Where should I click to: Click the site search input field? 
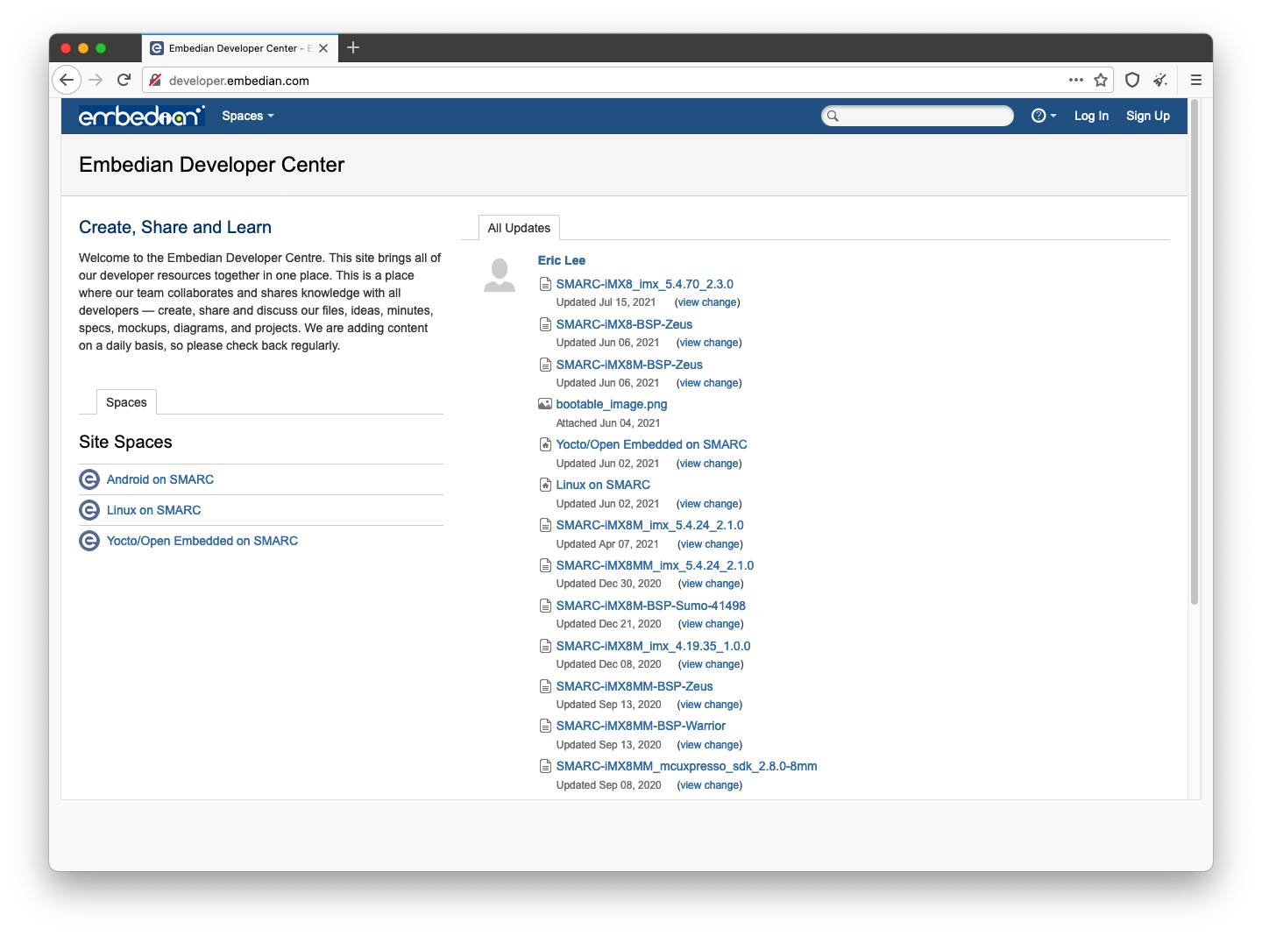[x=918, y=116]
